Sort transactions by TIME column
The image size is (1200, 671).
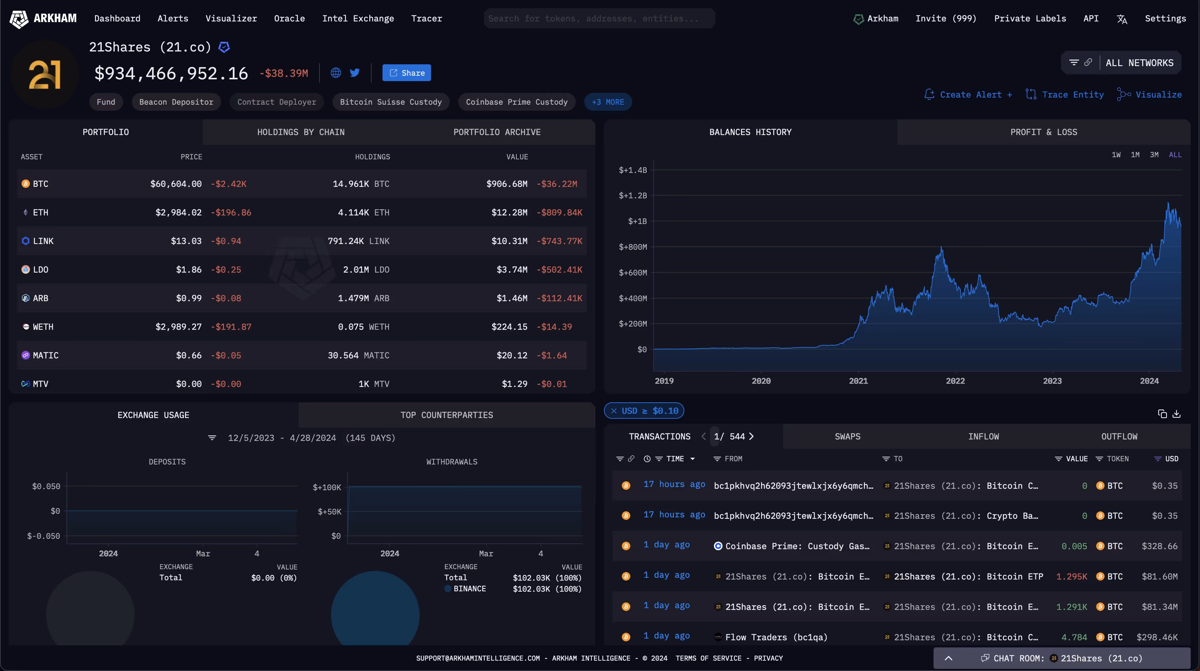coord(675,459)
